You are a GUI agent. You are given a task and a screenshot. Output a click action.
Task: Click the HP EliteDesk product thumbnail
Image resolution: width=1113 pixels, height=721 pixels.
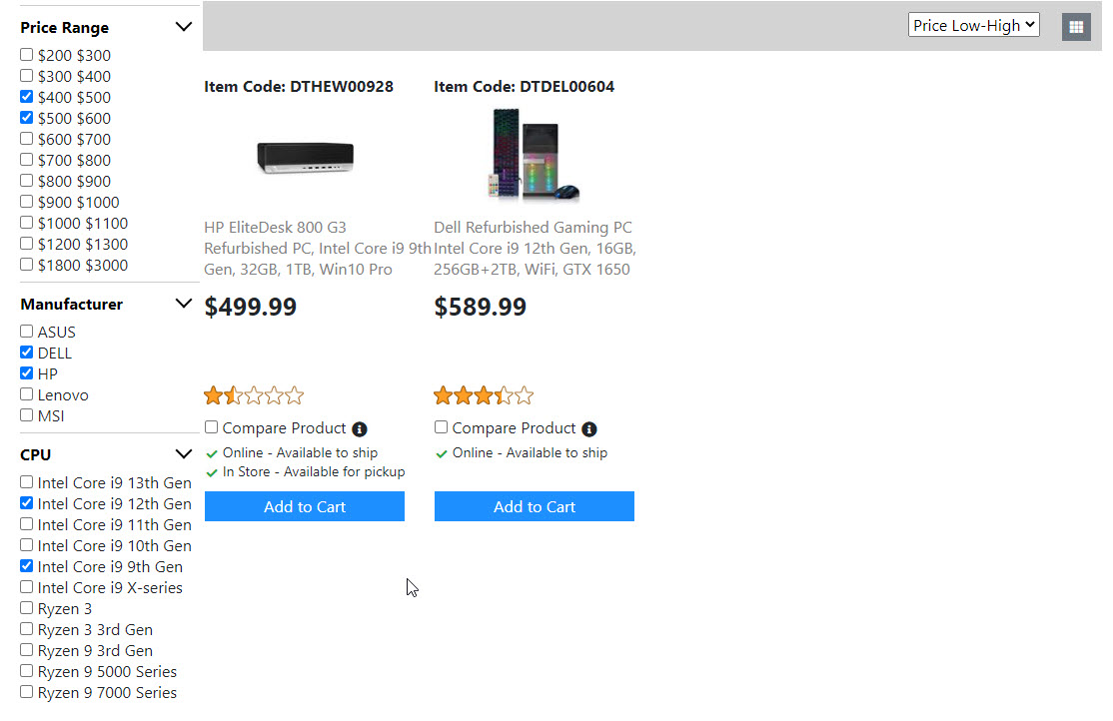coord(305,157)
